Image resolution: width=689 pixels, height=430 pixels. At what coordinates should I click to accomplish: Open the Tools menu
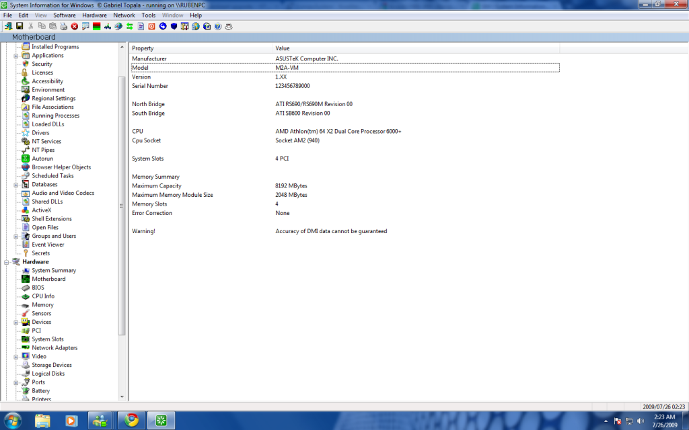[149, 15]
